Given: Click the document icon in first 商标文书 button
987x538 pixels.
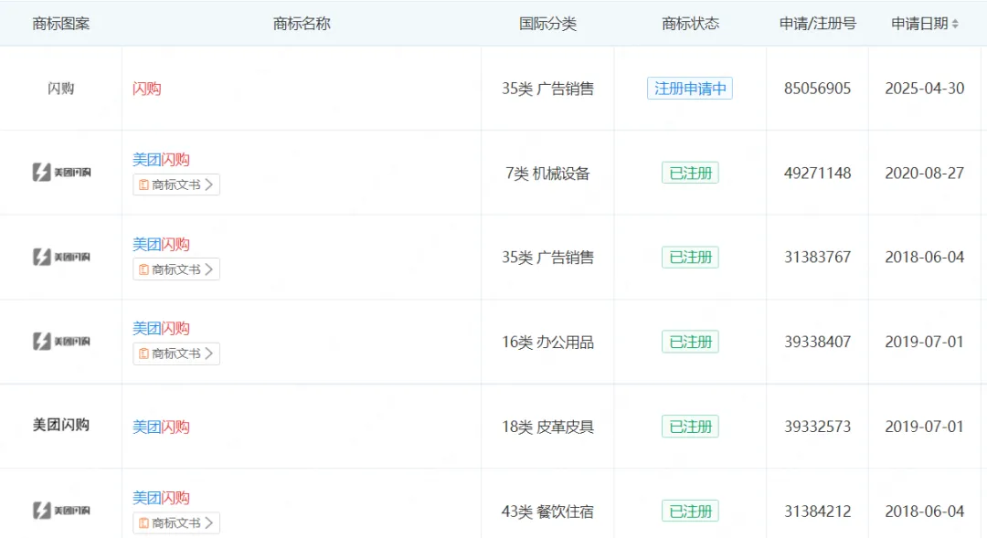Looking at the screenshot, I should tap(144, 185).
